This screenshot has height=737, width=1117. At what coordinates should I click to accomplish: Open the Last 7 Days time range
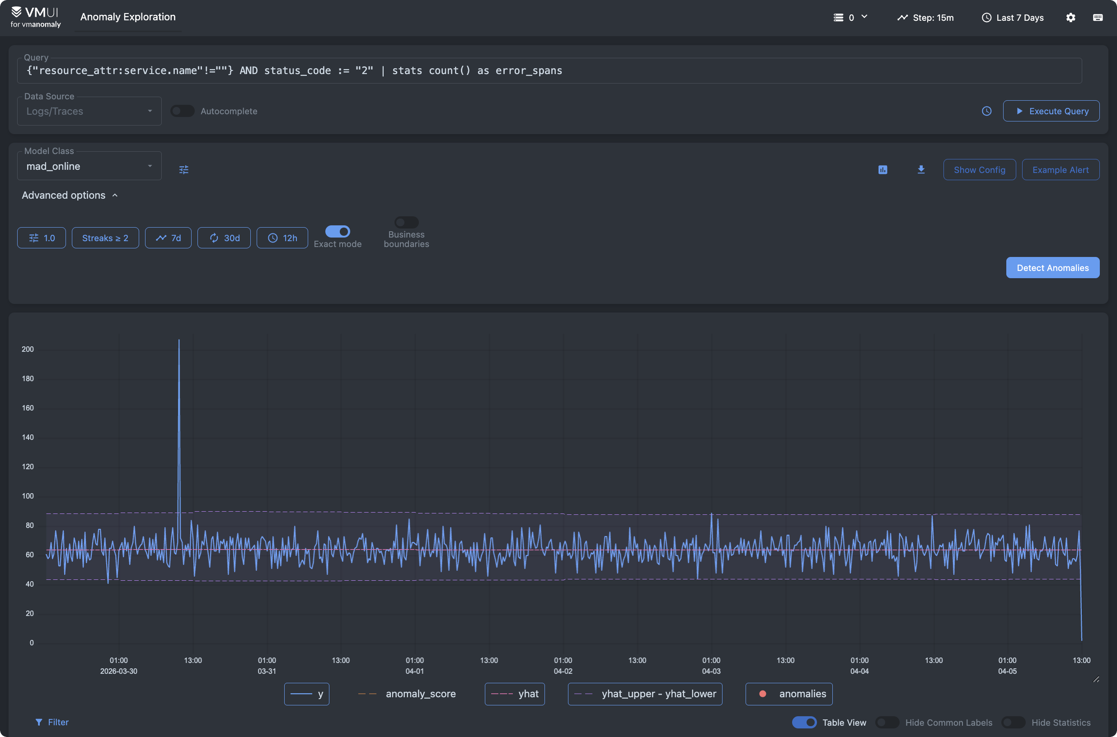pos(1013,18)
